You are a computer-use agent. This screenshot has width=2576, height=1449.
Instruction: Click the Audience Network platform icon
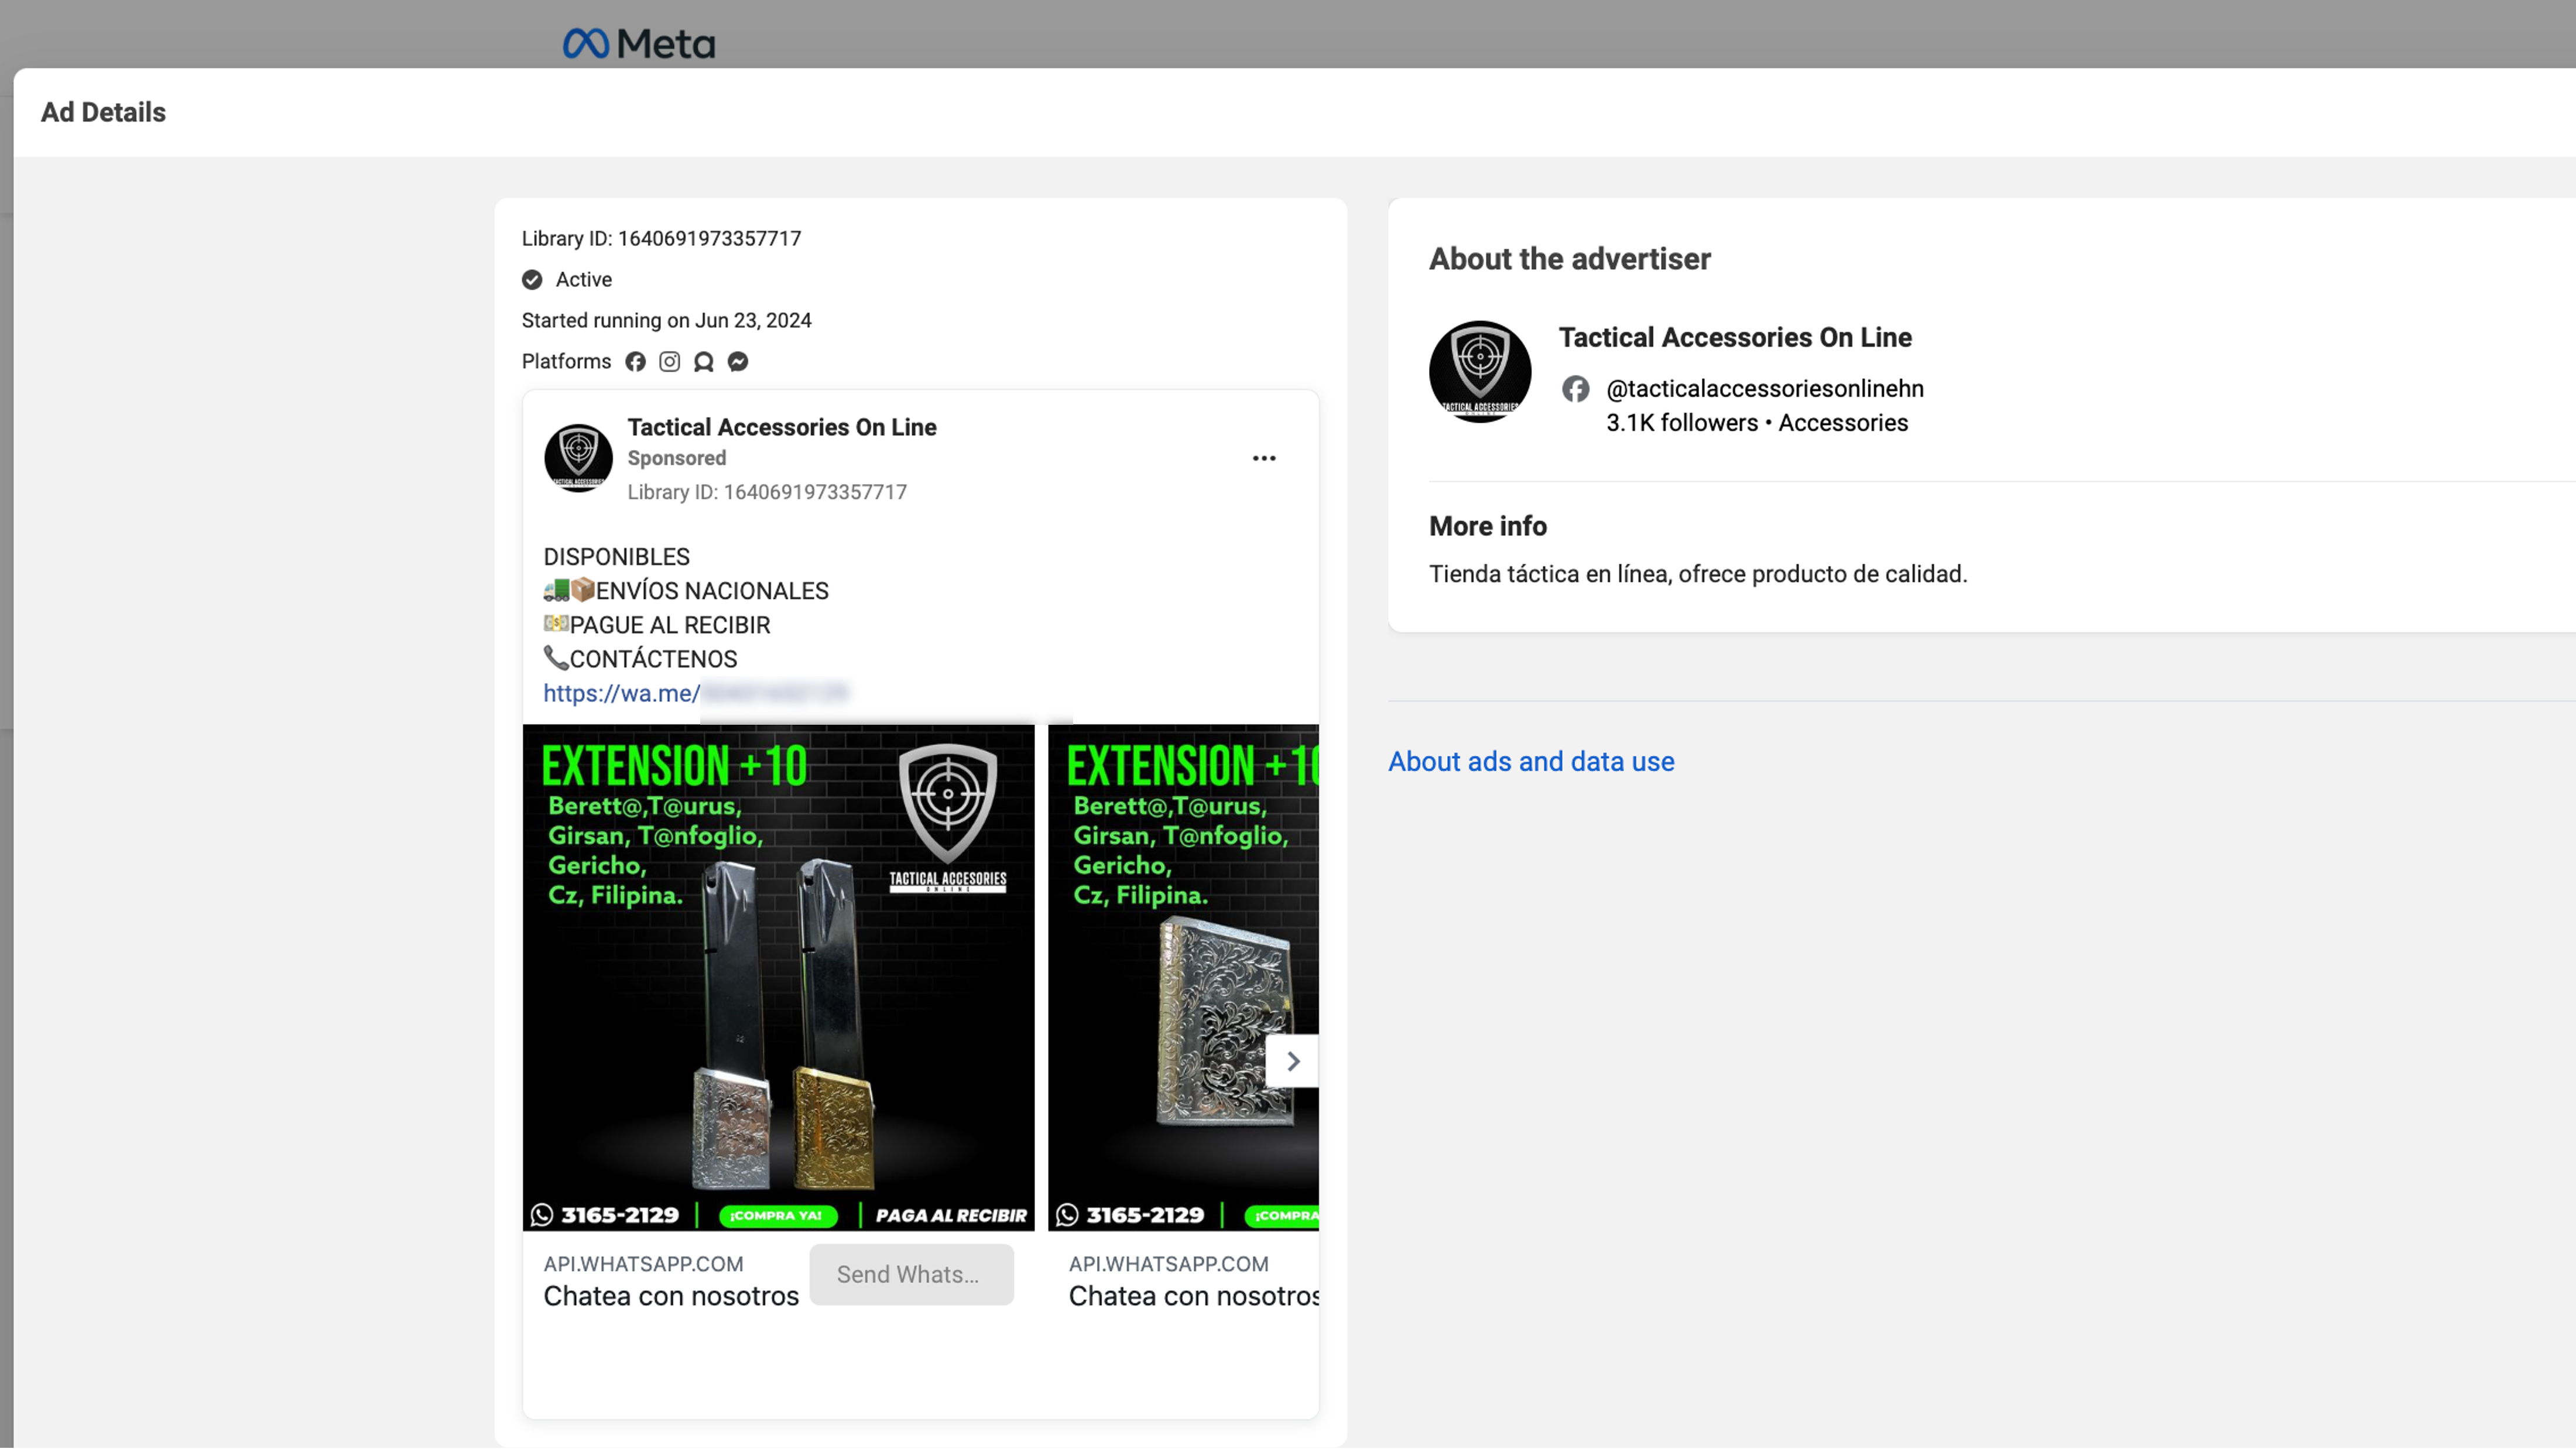pyautogui.click(x=703, y=361)
